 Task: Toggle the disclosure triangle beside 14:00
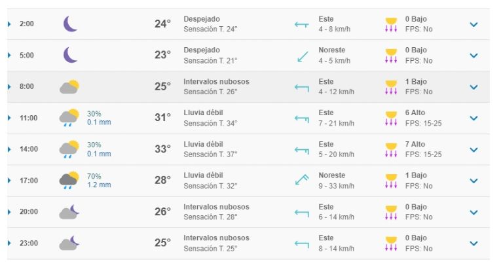click(9, 149)
